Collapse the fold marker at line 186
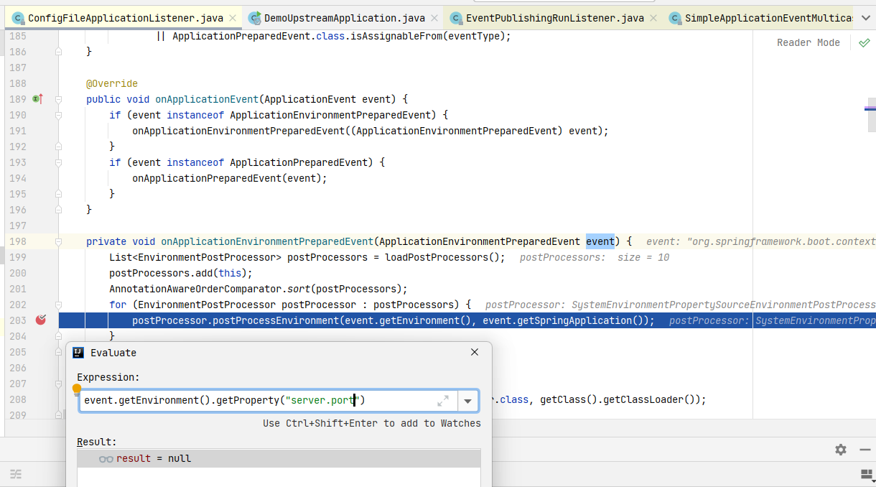Viewport: 876px width, 487px height. [58, 52]
